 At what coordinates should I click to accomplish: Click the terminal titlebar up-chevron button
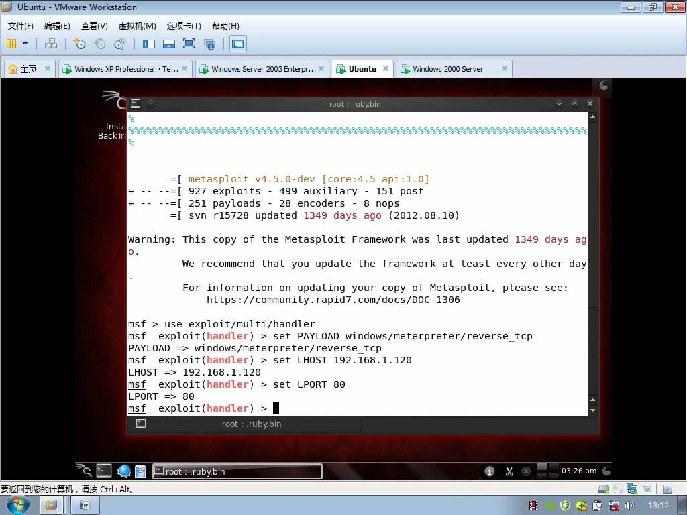[x=574, y=104]
